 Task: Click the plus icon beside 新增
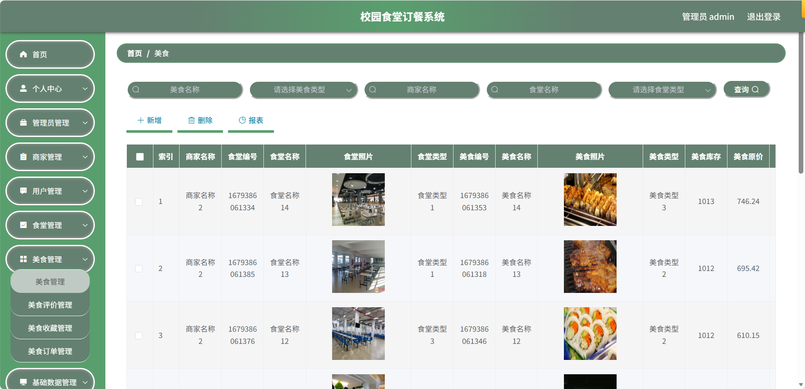pyautogui.click(x=141, y=120)
